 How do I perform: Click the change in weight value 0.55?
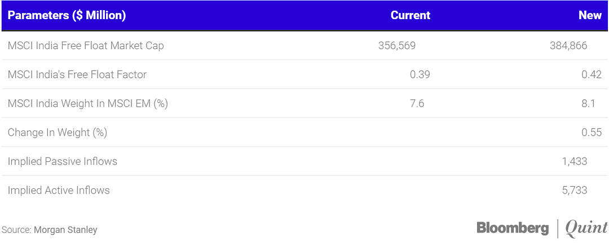[591, 133]
